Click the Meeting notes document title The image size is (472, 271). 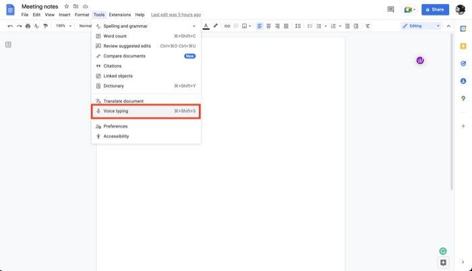[x=40, y=7]
